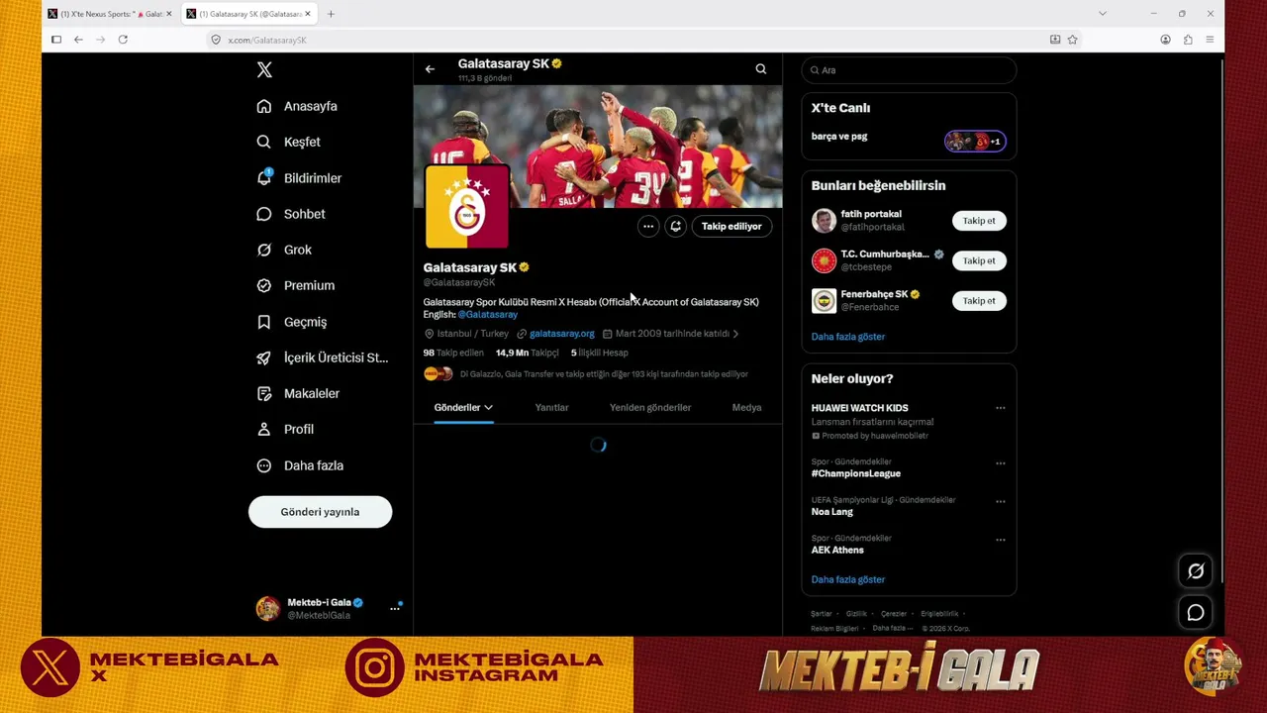Click Daha fazla göster under Neler oluyor

pyautogui.click(x=848, y=579)
